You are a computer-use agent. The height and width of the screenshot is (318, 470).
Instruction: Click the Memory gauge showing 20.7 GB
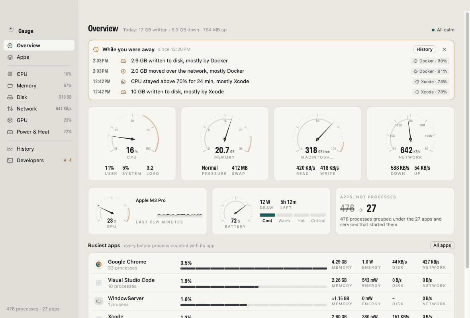click(225, 136)
